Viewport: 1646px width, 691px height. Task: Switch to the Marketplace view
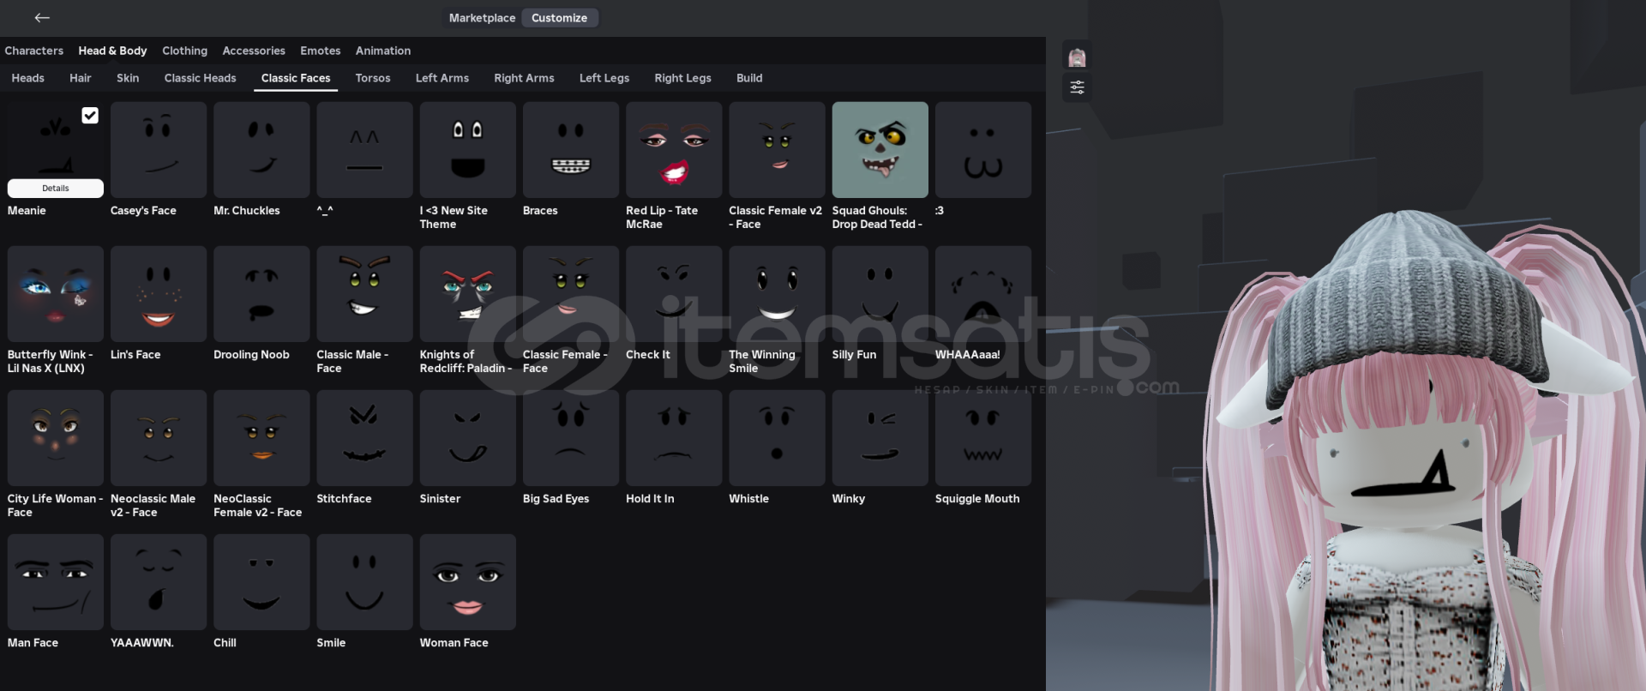[482, 18]
